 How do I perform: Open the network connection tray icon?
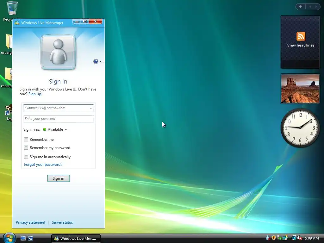click(294, 238)
